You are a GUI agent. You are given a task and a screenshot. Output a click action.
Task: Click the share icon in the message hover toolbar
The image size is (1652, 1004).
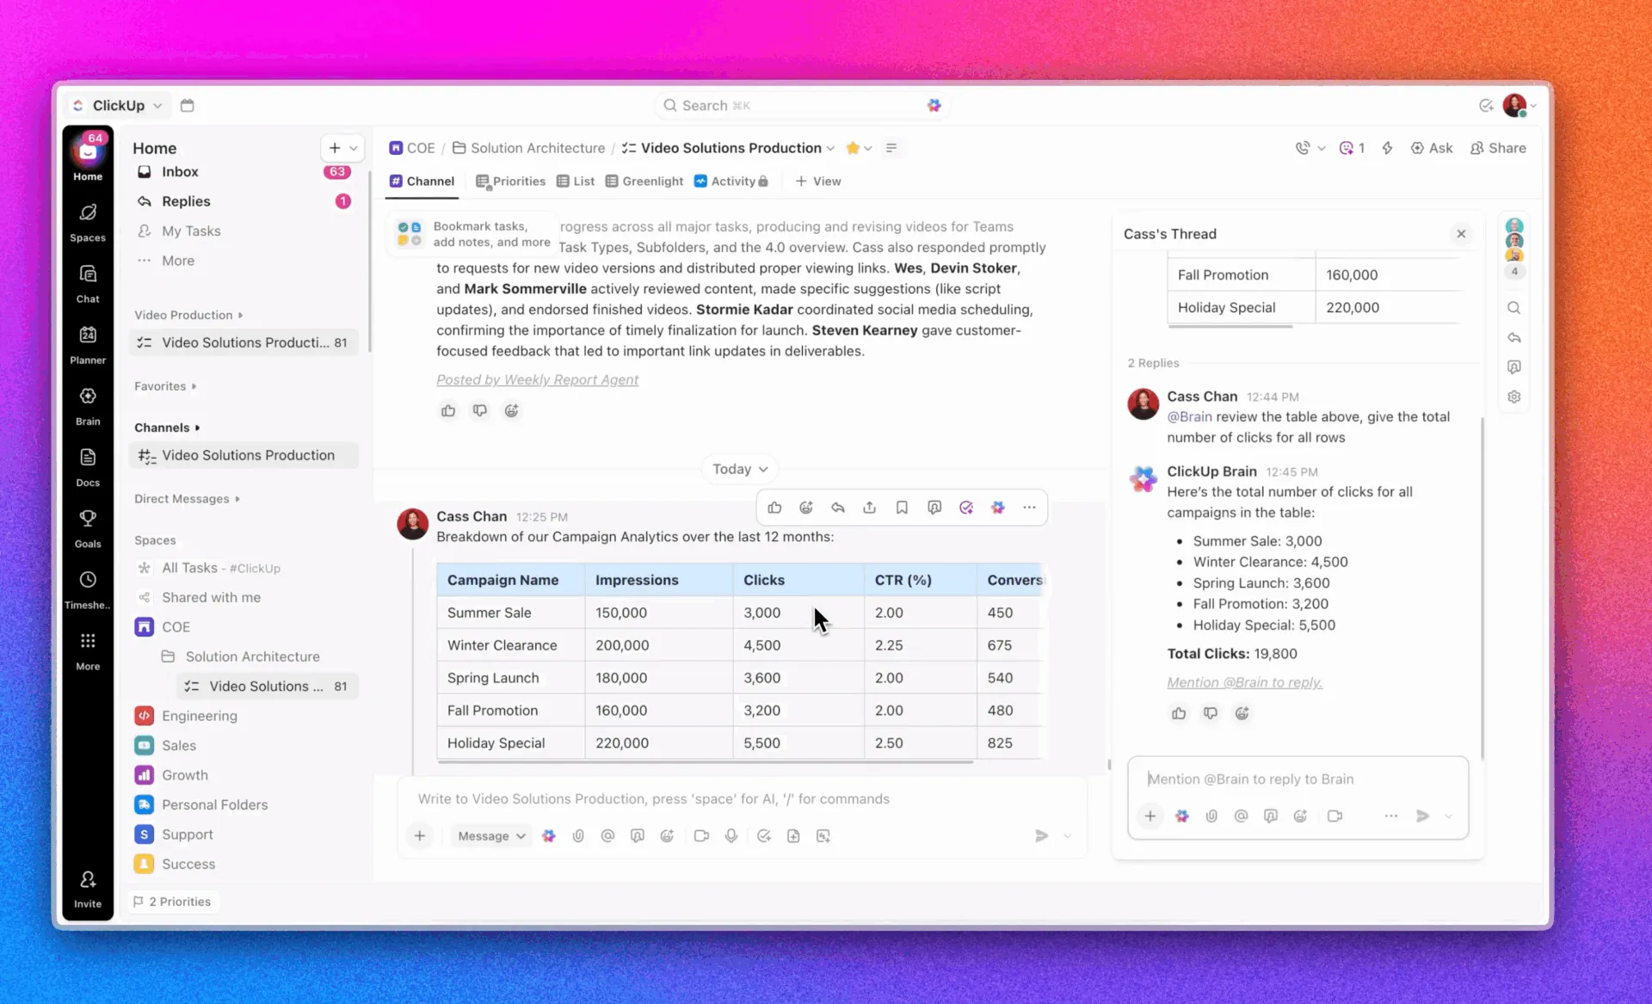coord(870,508)
